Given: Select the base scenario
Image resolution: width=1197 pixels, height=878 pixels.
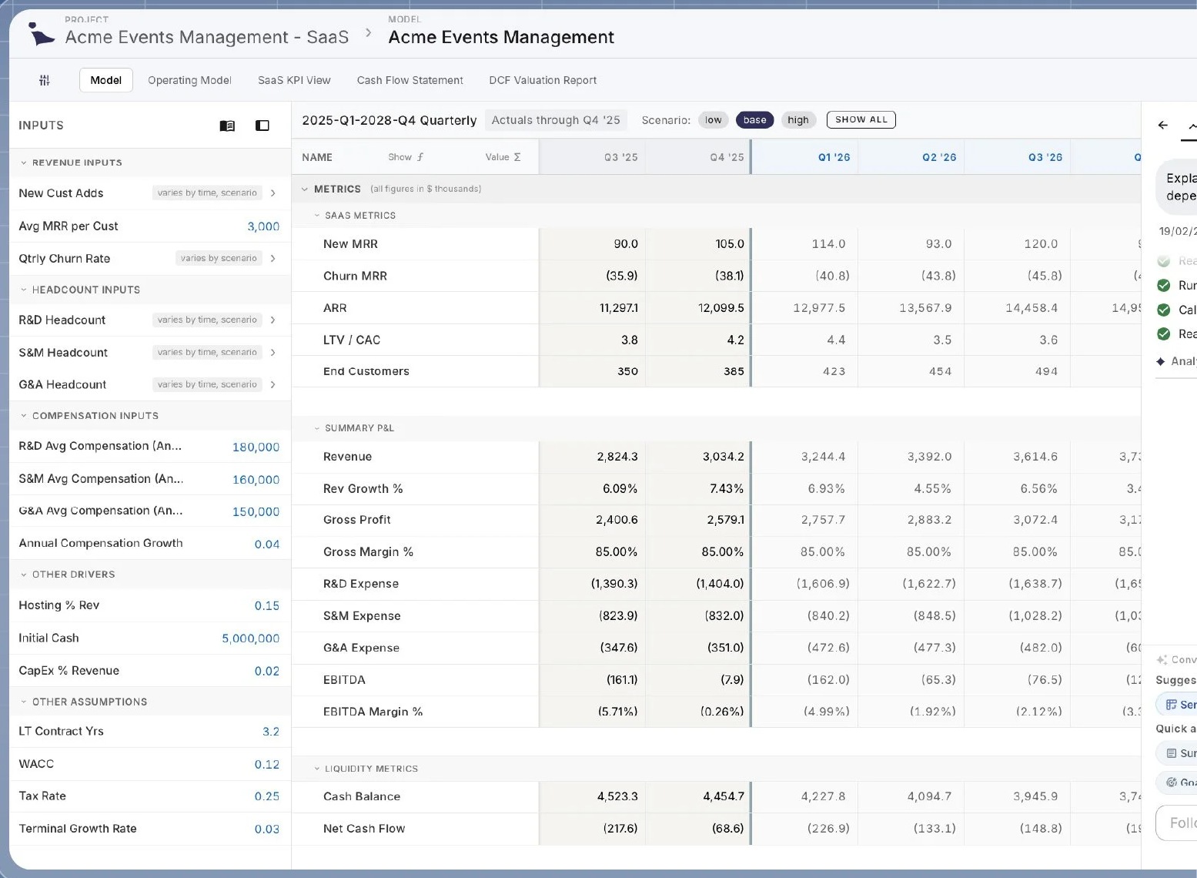Looking at the screenshot, I should (754, 120).
